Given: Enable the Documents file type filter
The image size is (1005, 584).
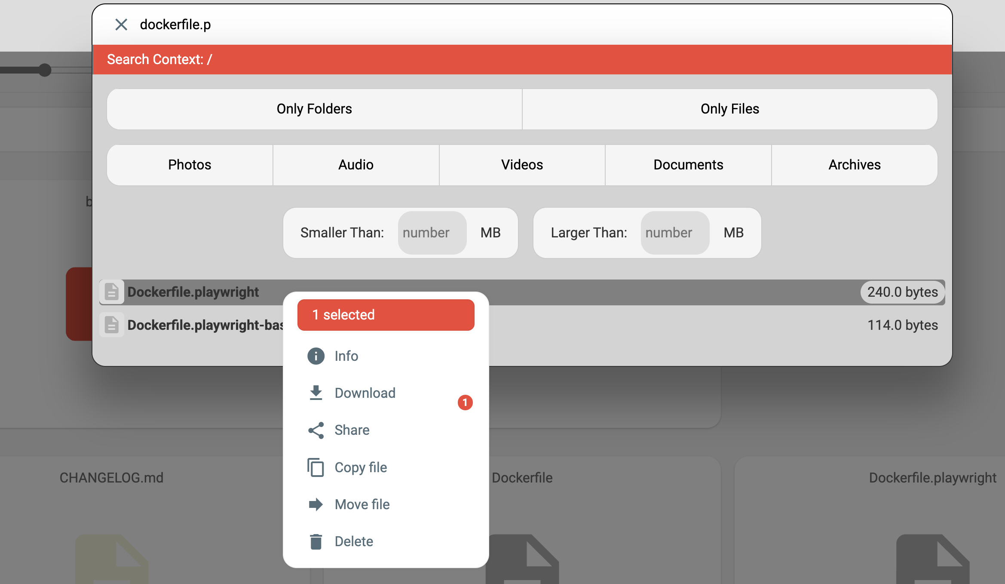Looking at the screenshot, I should point(688,165).
